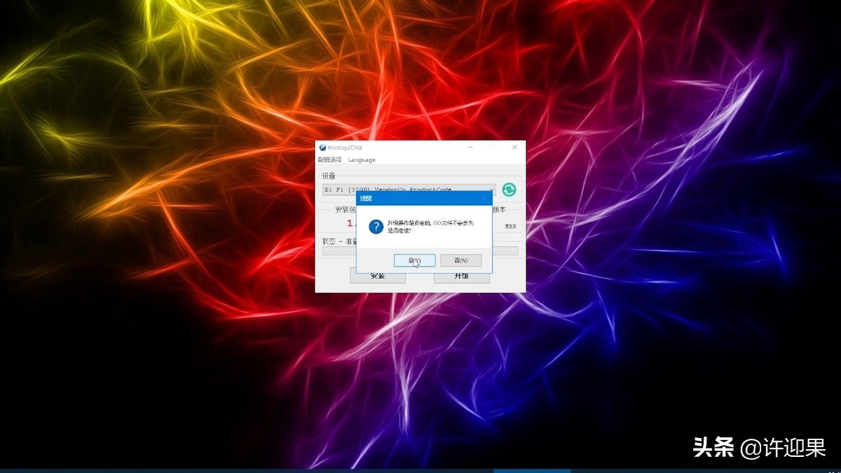
Task: Click the blue question mark dialog icon
Action: click(x=376, y=226)
